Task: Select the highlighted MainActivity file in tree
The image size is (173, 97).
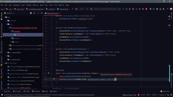Action: [23, 35]
